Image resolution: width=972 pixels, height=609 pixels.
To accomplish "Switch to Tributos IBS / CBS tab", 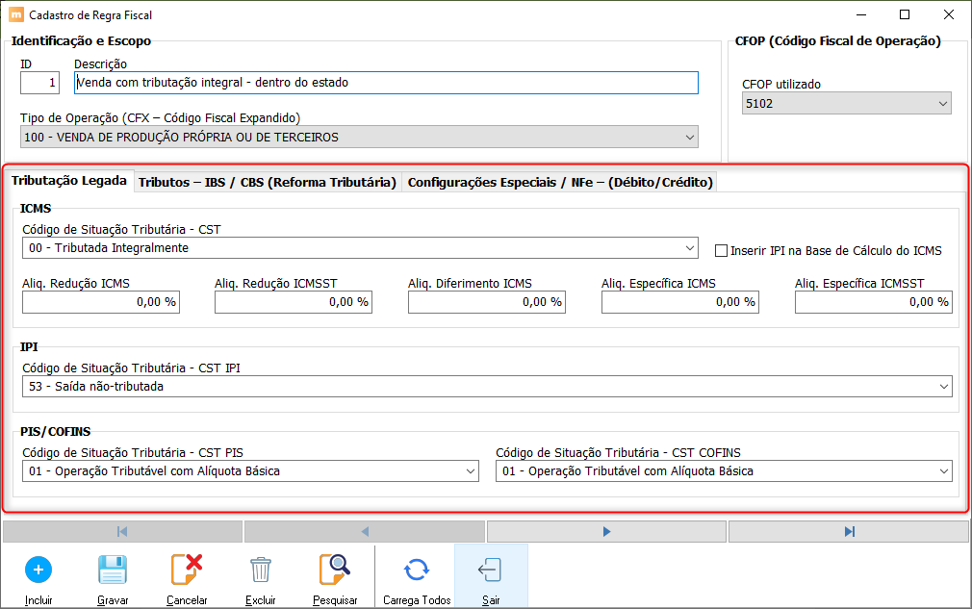I will [268, 182].
